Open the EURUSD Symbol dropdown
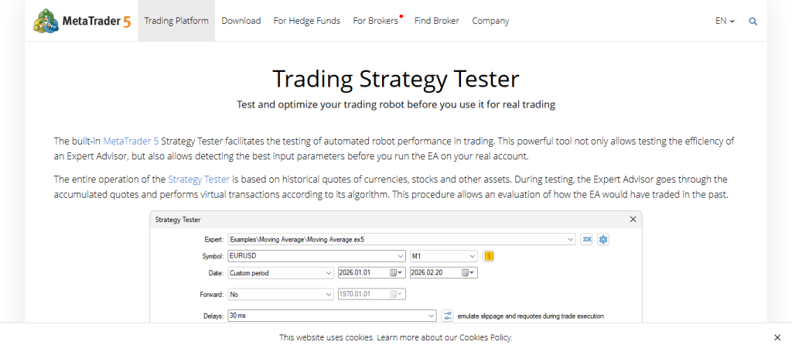 coord(401,256)
